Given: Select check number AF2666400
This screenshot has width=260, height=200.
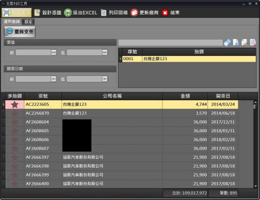Looking at the screenshot, I should pos(43,184).
